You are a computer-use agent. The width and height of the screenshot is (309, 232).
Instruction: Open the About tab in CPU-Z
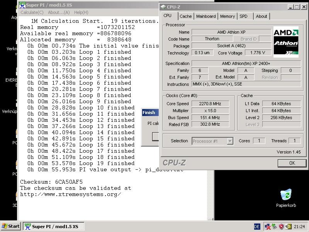261,16
